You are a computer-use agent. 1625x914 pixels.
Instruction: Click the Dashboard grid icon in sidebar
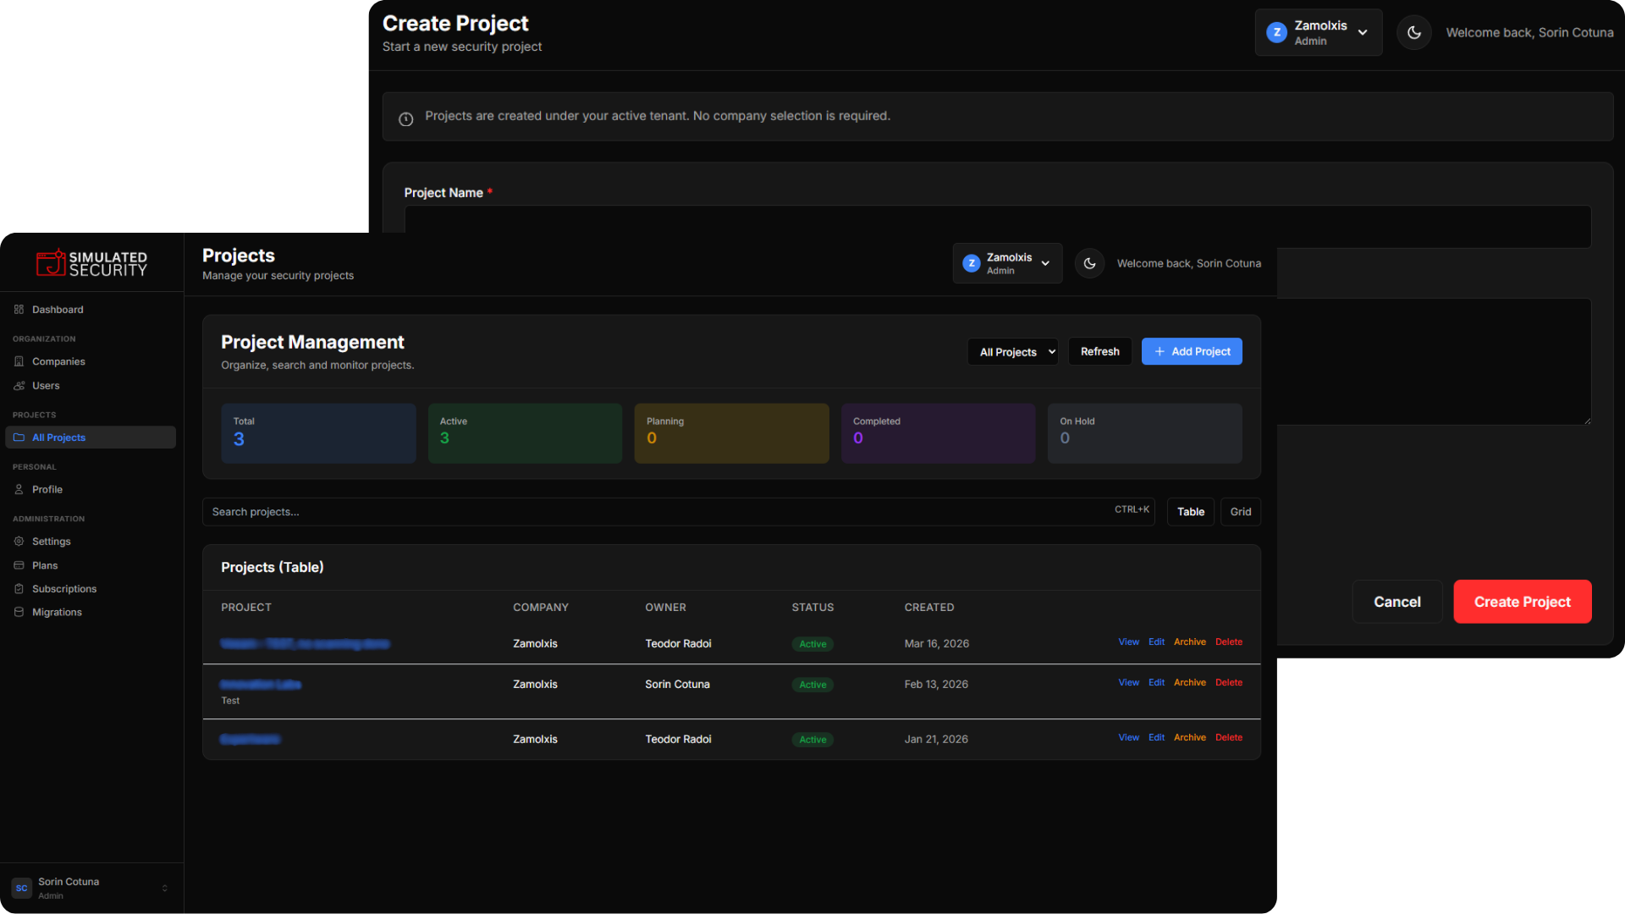click(x=19, y=310)
